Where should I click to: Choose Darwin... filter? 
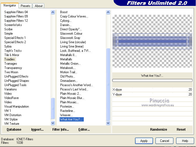pyautogui.click(x=66, y=25)
